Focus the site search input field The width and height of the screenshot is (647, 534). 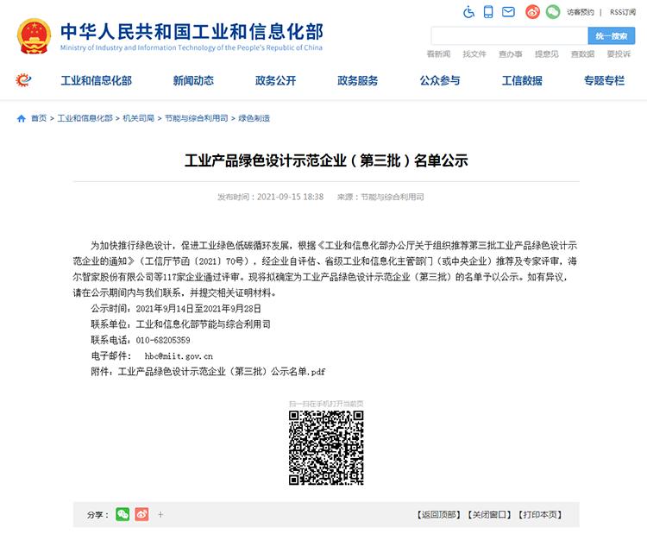click(x=509, y=36)
